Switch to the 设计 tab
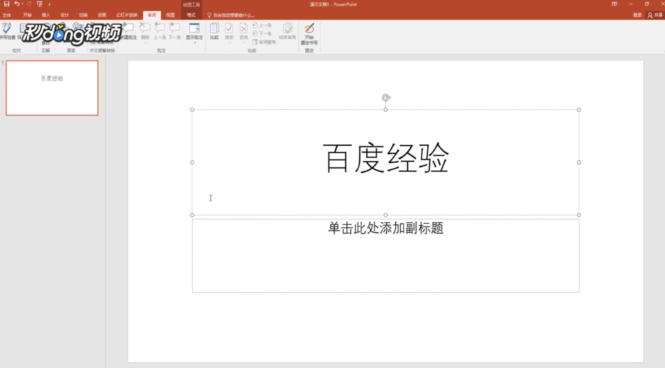665x368 pixels. click(x=64, y=15)
